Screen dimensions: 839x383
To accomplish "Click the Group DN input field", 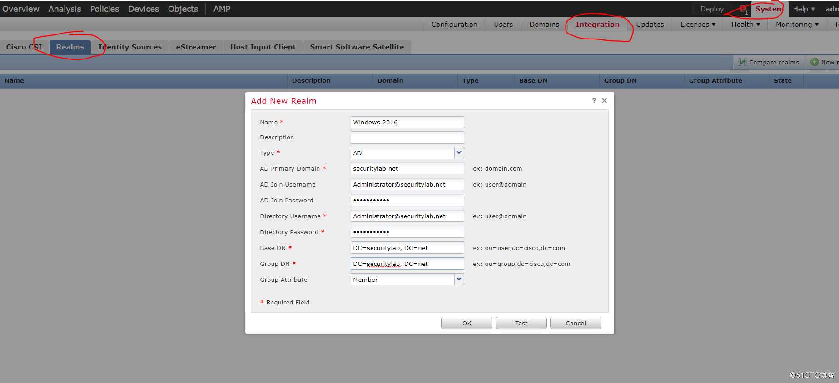I will point(407,264).
